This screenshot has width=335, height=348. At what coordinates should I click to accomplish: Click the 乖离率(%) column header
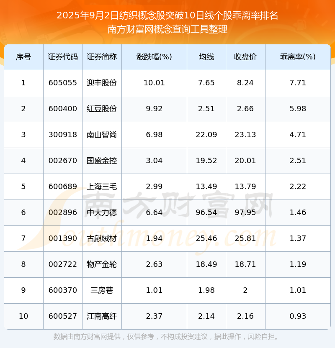coord(298,57)
